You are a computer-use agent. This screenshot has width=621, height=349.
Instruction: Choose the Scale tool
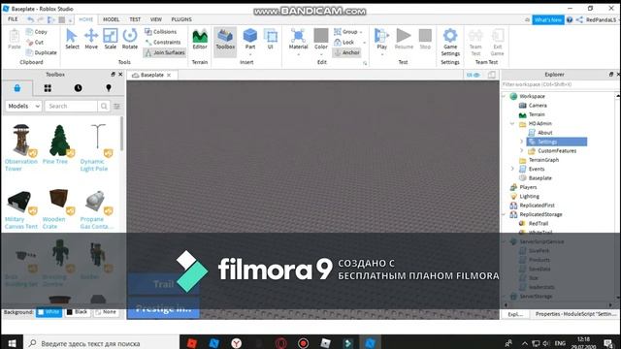pos(110,39)
